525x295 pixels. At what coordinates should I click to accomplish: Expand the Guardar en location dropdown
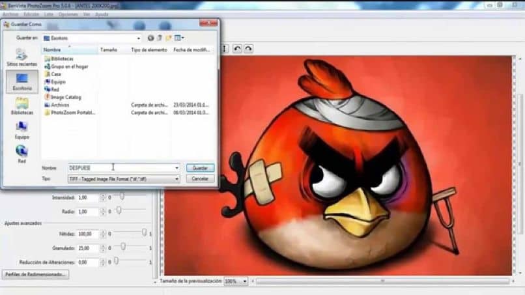138,38
